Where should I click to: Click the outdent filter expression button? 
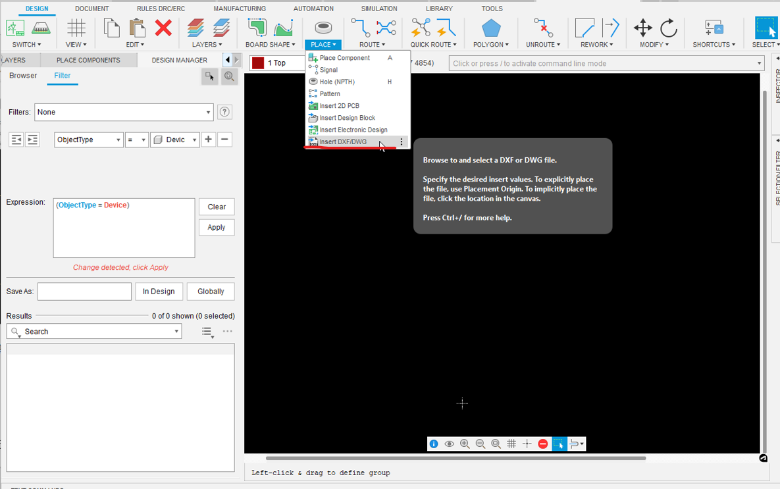pyautogui.click(x=16, y=140)
